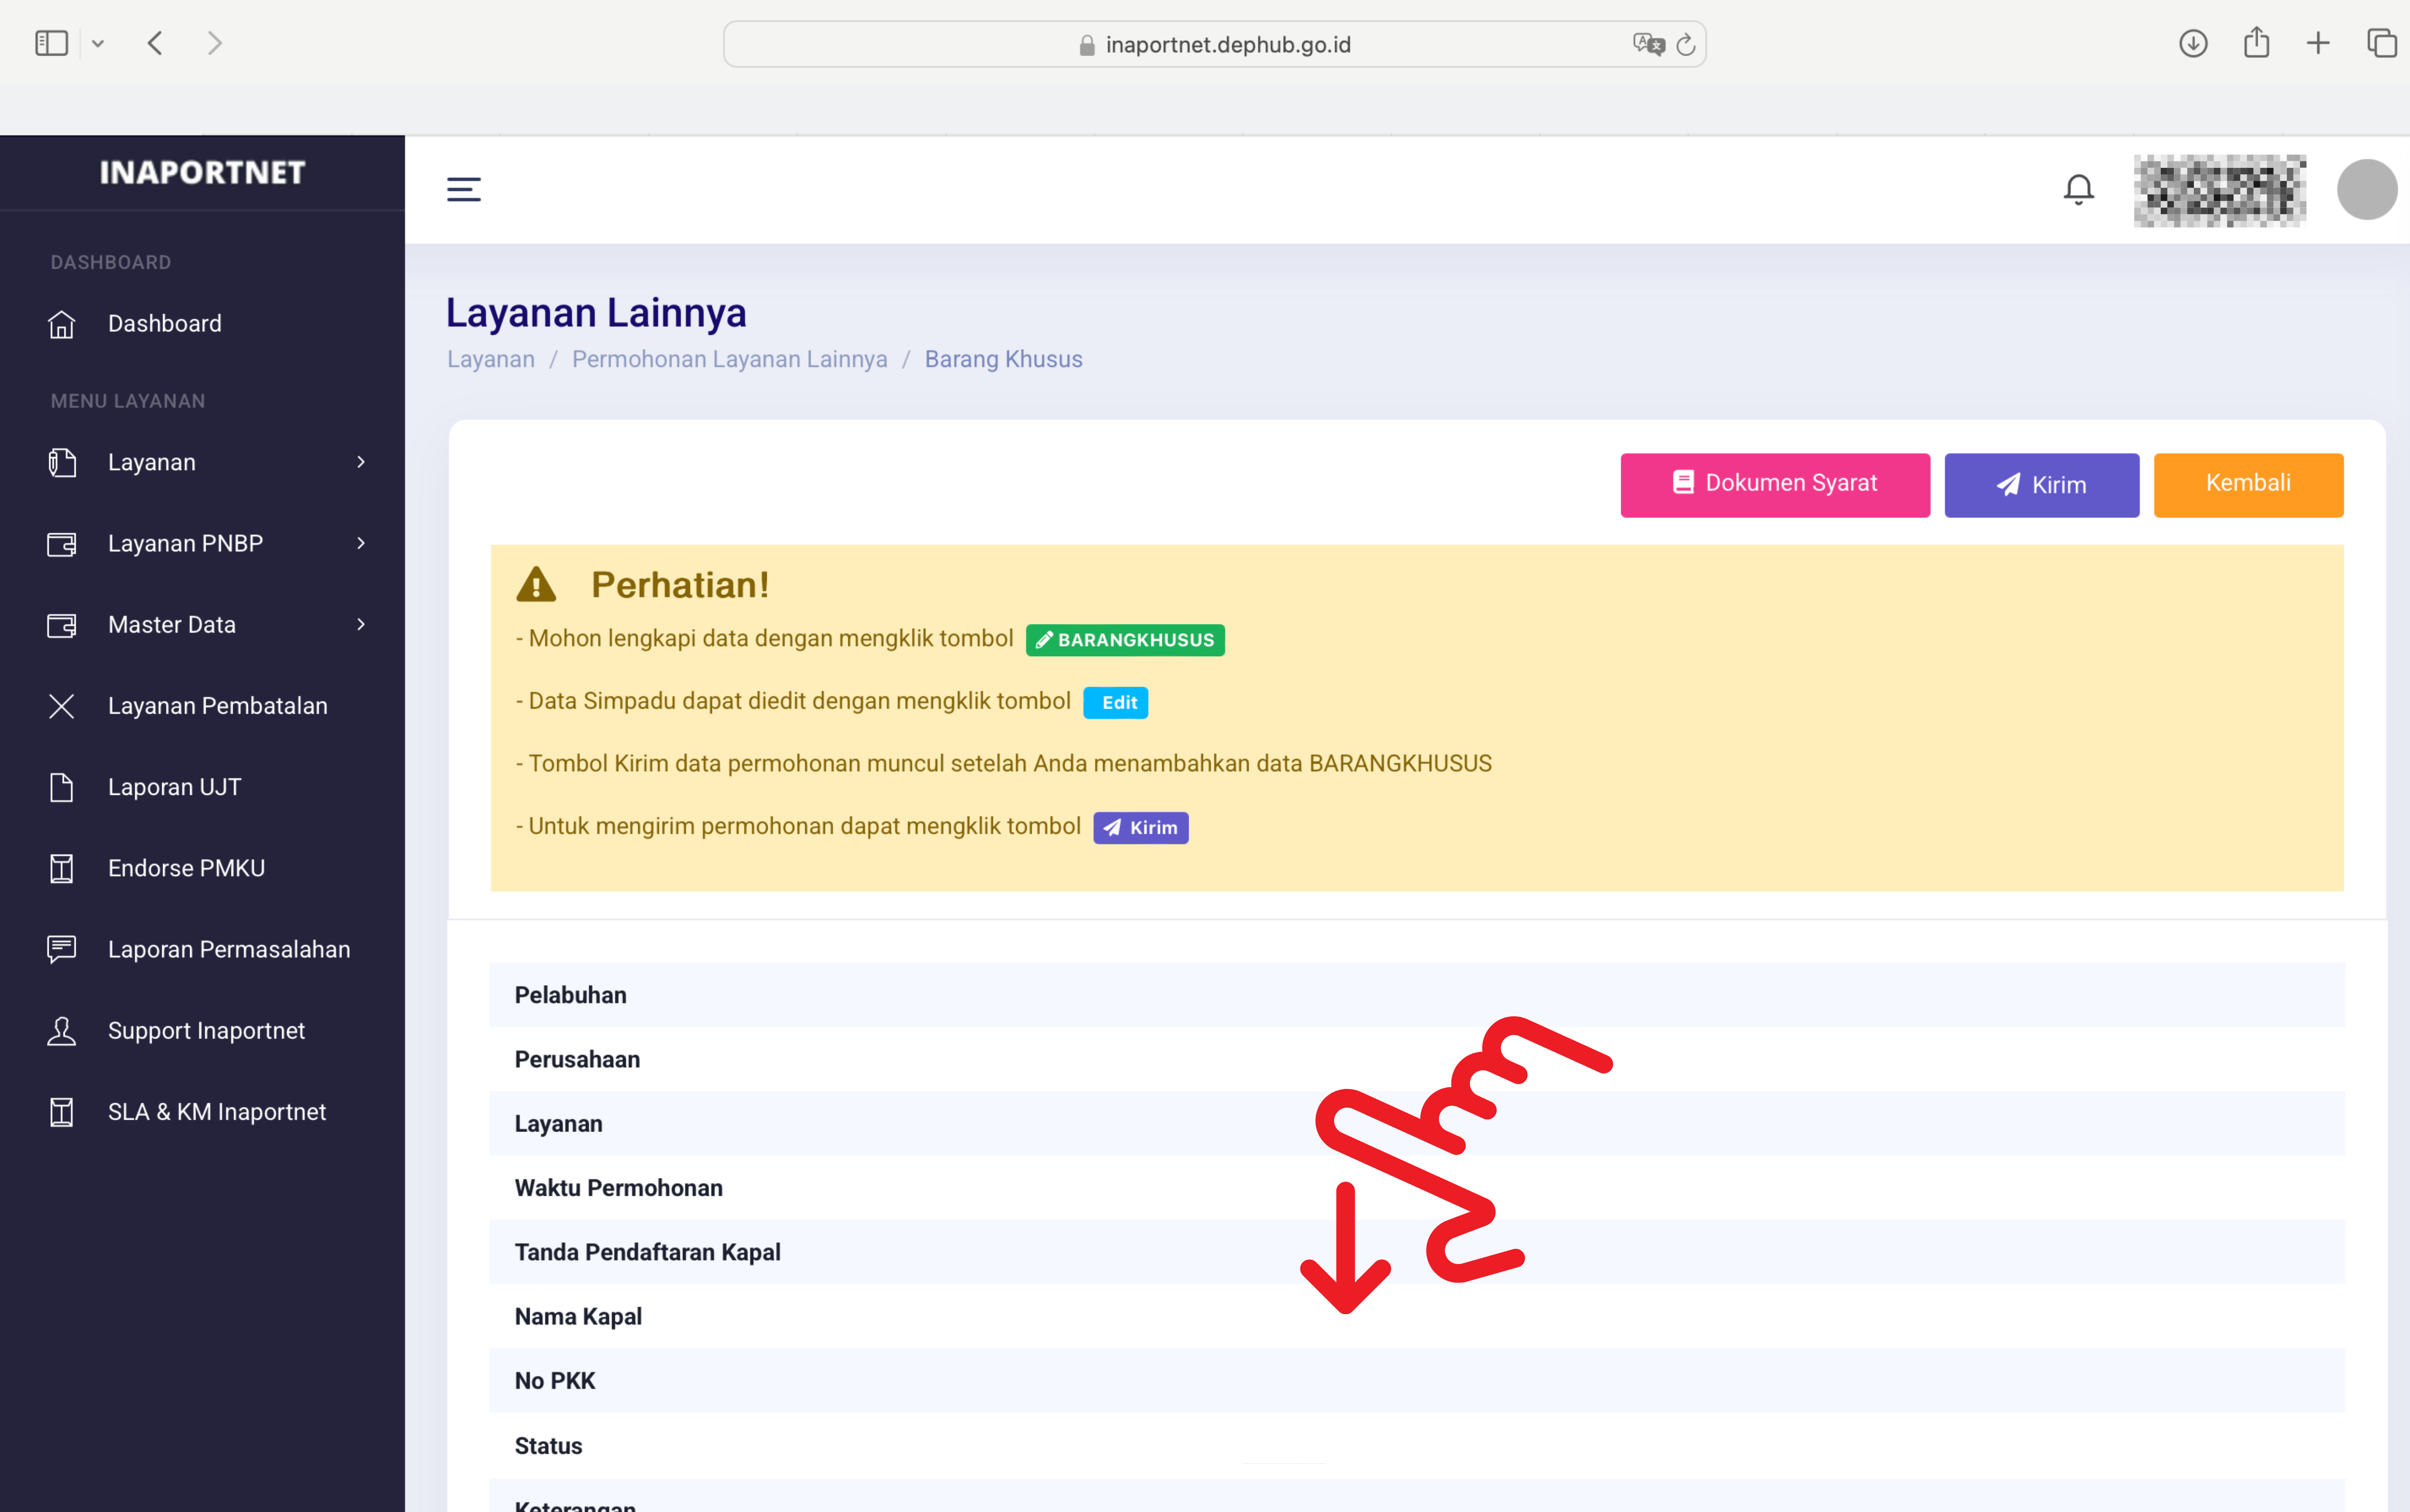Open a new Safari tab with plus icon
The width and height of the screenshot is (2410, 1512).
(x=2318, y=44)
